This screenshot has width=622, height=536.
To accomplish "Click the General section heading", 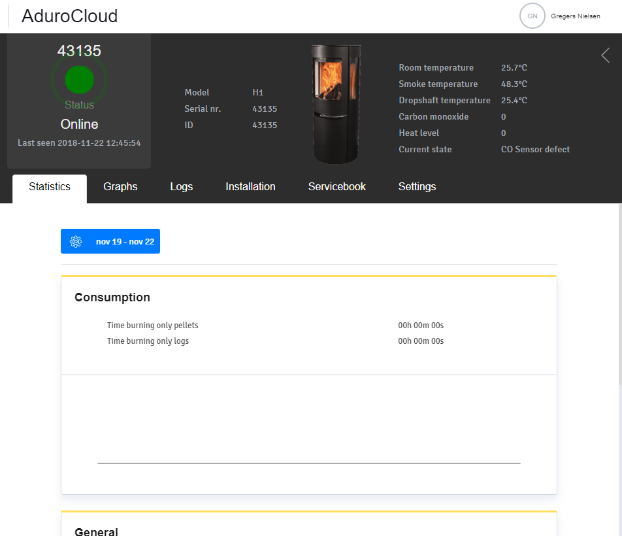I will tap(97, 531).
